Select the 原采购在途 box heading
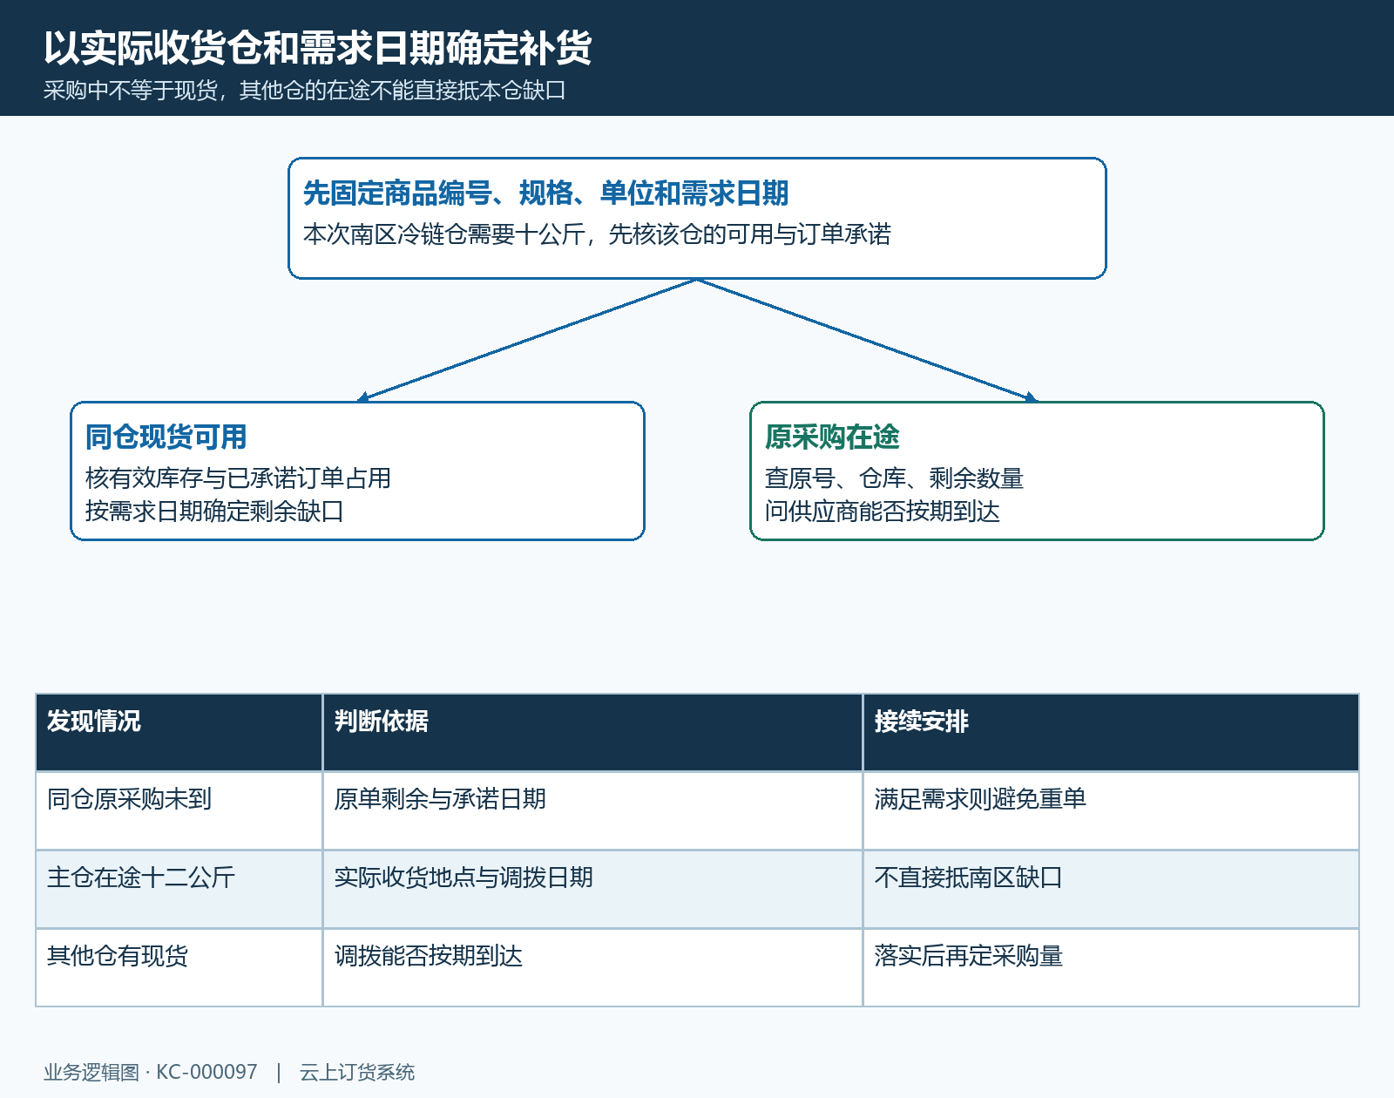Viewport: 1394px width, 1098px height. tap(832, 437)
